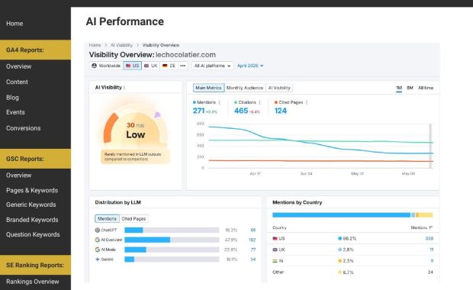The width and height of the screenshot is (473, 290).
Task: Click the Mentions by Country stacked bar
Action: pos(352,215)
